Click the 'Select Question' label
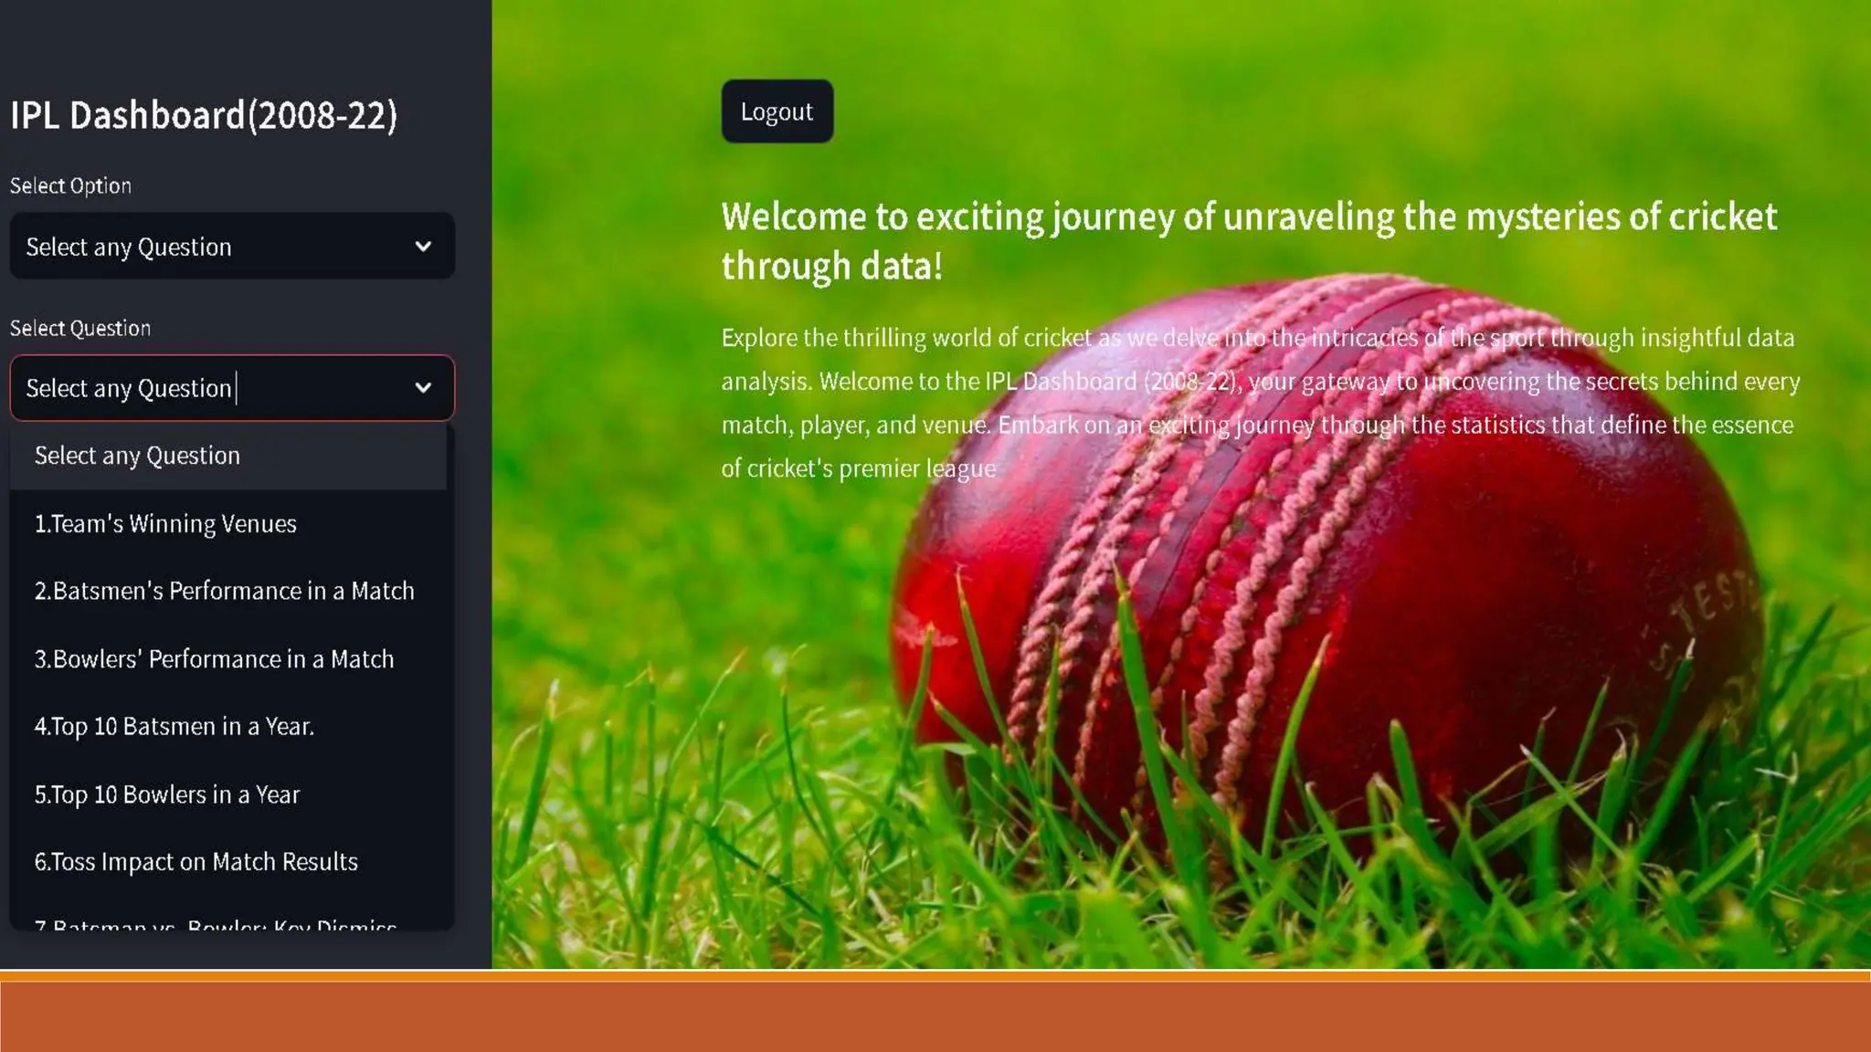This screenshot has height=1052, width=1871. click(x=80, y=329)
